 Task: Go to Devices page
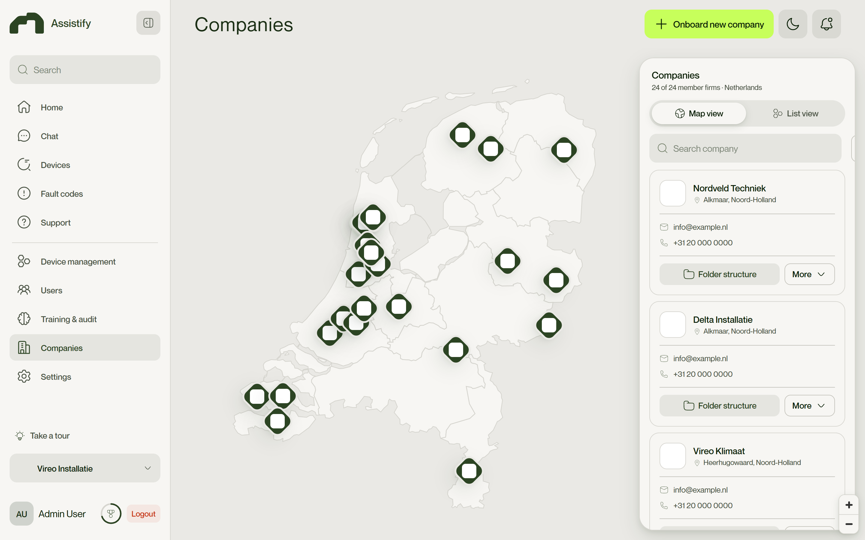pyautogui.click(x=85, y=165)
